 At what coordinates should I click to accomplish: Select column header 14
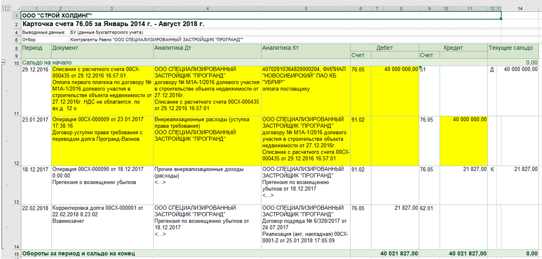coord(520,8)
